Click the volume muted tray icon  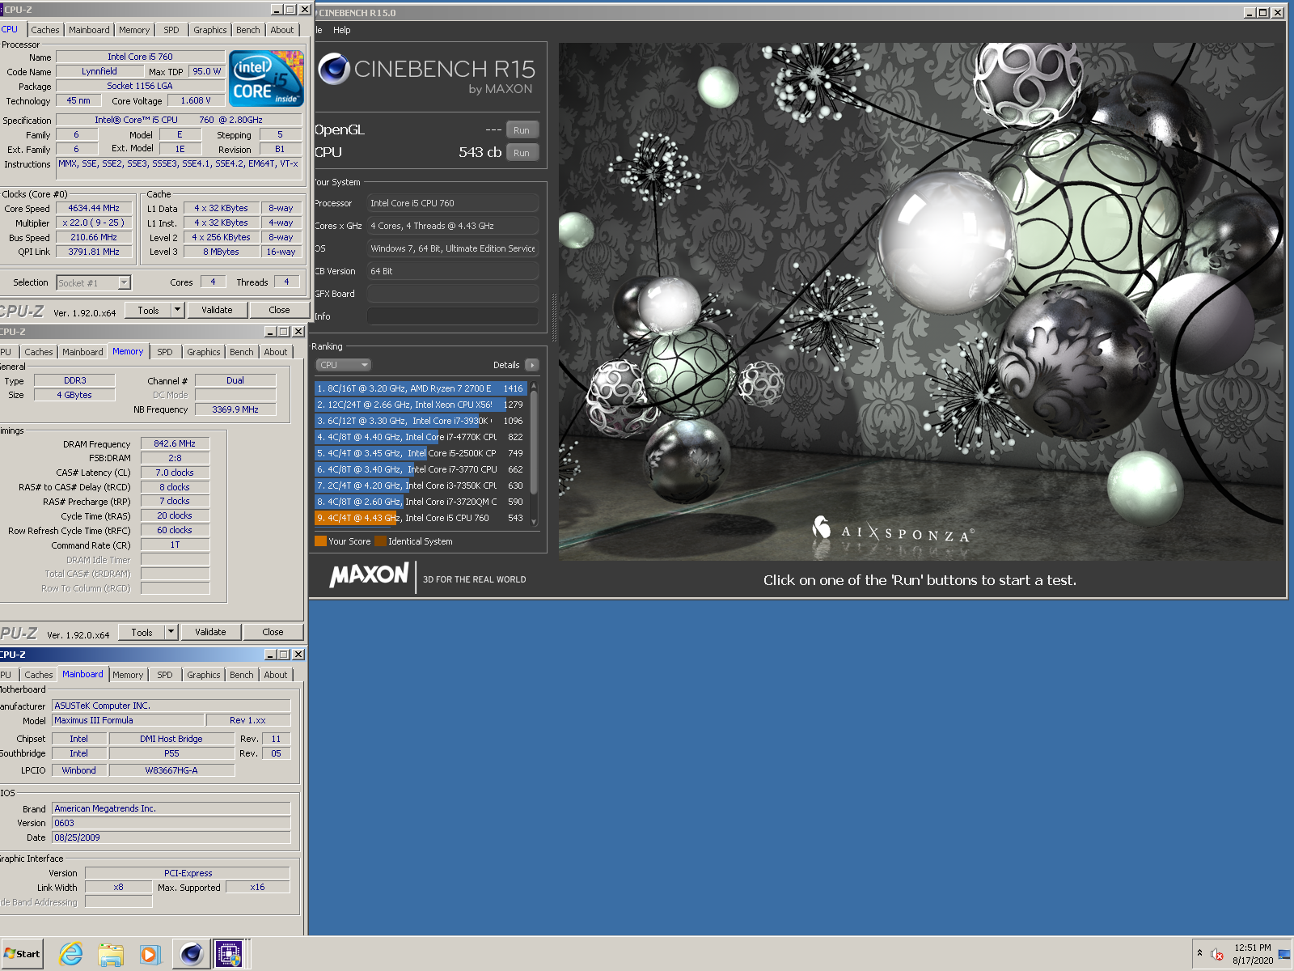(1217, 954)
